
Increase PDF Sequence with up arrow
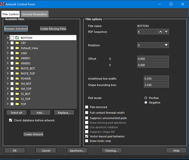click(161, 32)
